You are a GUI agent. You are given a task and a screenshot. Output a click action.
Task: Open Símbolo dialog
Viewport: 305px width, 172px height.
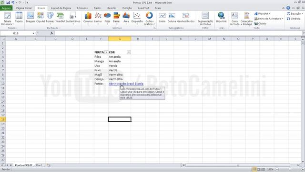tap(294, 19)
